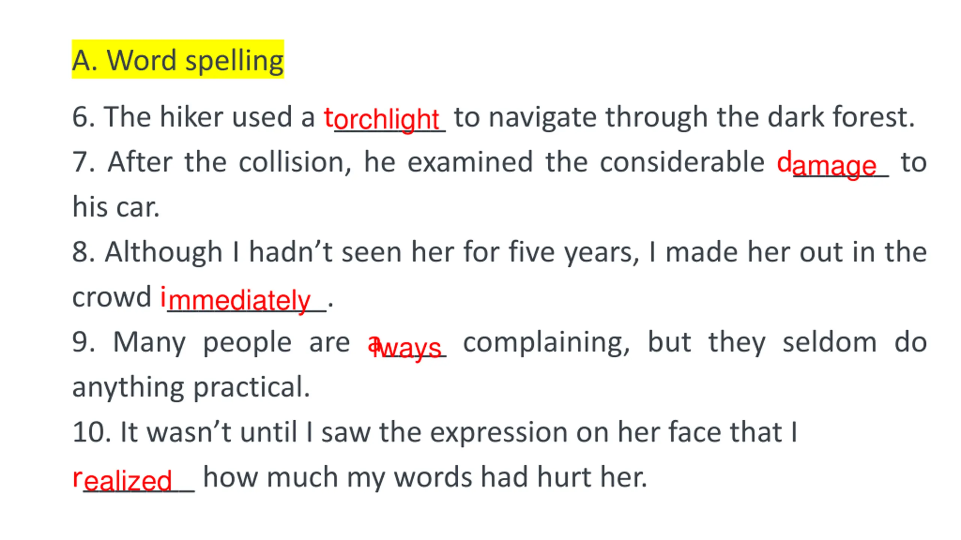Image resolution: width=961 pixels, height=540 pixels.
Task: Click the word 'expression' in sentence 10
Action: point(499,433)
